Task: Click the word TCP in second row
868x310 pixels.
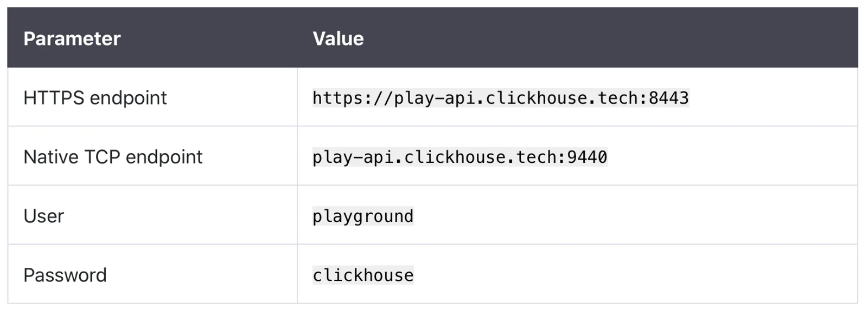Action: 103,157
